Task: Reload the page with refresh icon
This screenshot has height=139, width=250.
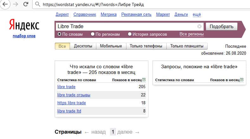Action: coord(26,4)
